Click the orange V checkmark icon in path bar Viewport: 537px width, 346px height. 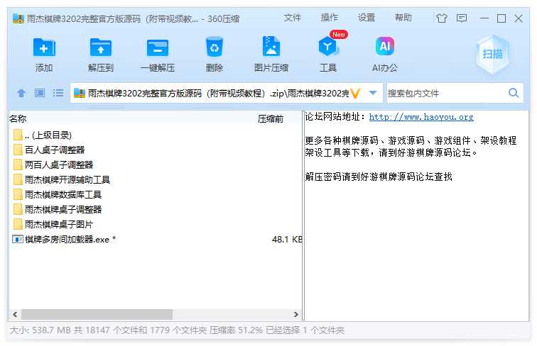(x=356, y=94)
